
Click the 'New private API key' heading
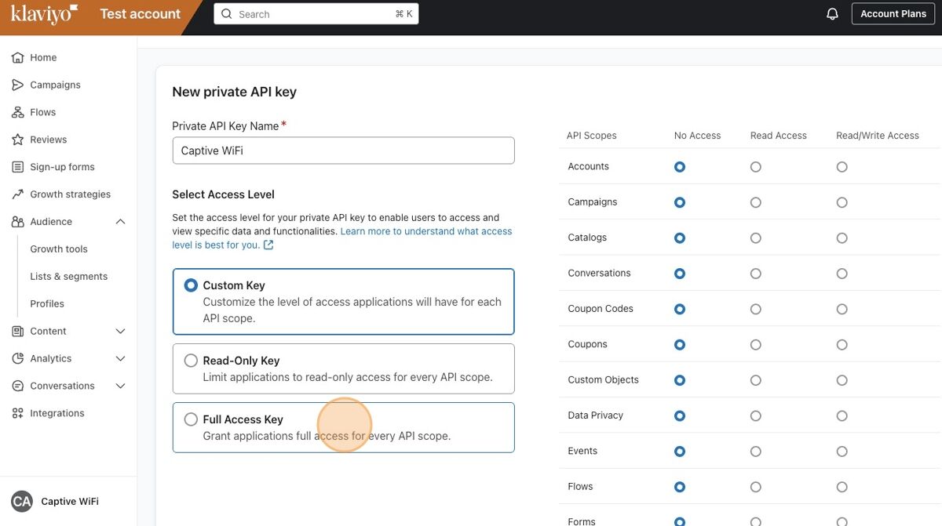pyautogui.click(x=234, y=92)
